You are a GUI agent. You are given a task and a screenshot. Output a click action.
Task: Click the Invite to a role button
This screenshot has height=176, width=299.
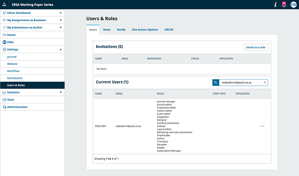(255, 47)
